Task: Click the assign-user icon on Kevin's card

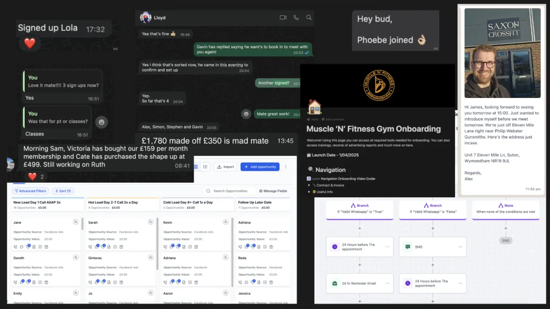Action: point(225,222)
